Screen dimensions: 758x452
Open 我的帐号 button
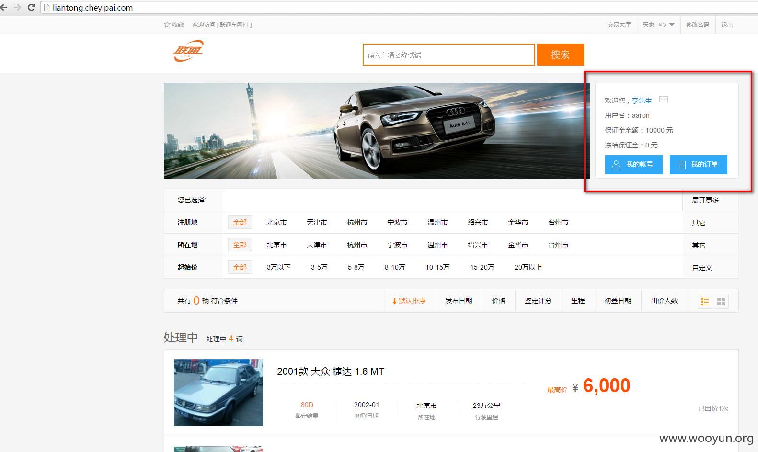pos(633,164)
